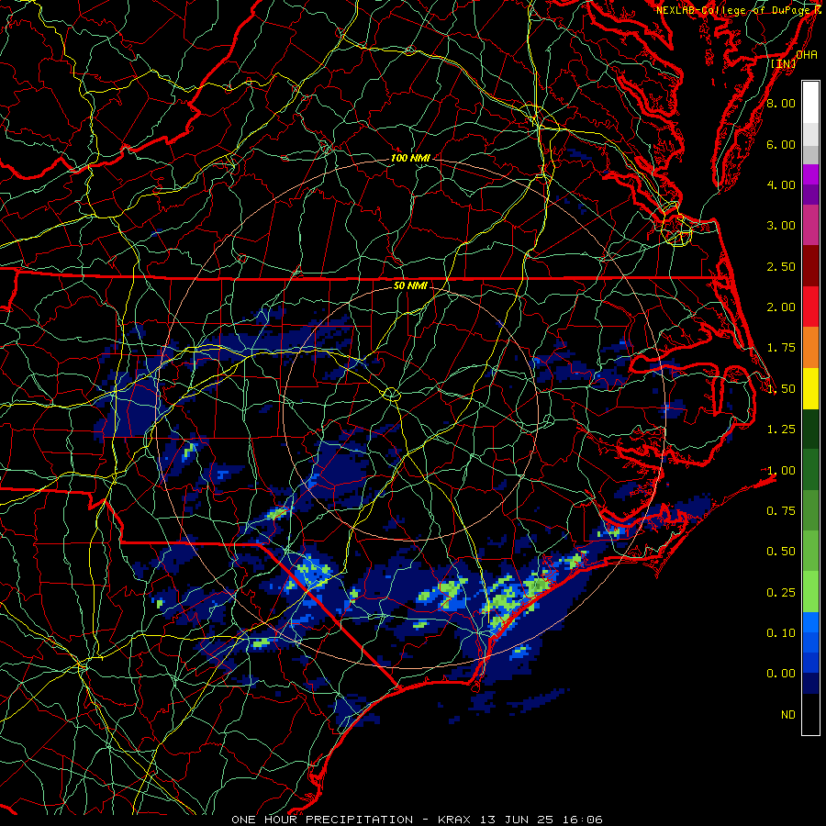Image resolution: width=826 pixels, height=826 pixels.
Task: Click the 0.25 scale label
Action: [781, 593]
